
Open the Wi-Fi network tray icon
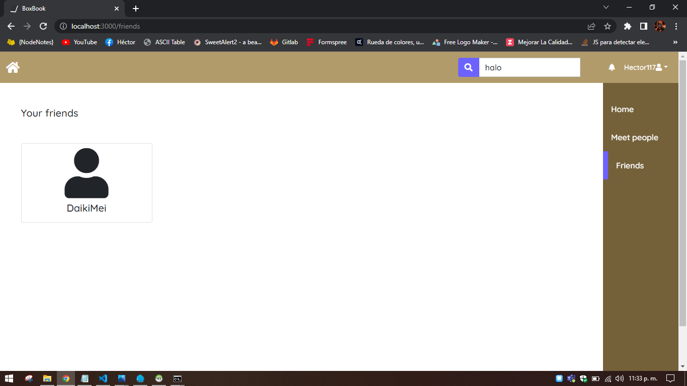[608, 378]
